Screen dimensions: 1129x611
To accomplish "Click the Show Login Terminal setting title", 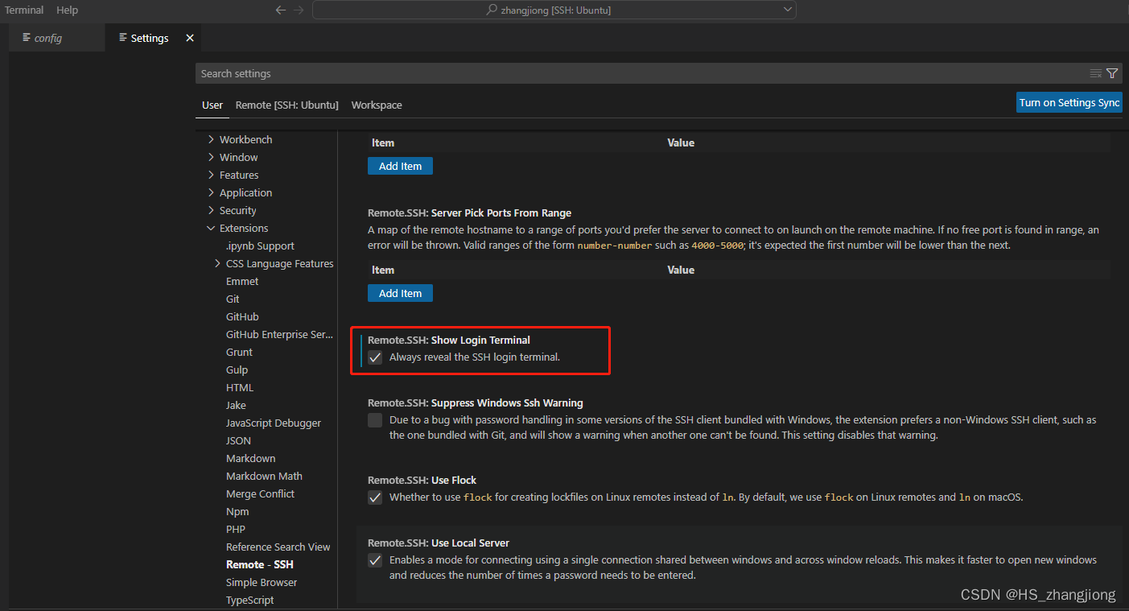I will 449,340.
